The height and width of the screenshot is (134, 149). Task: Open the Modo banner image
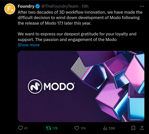click(81, 86)
